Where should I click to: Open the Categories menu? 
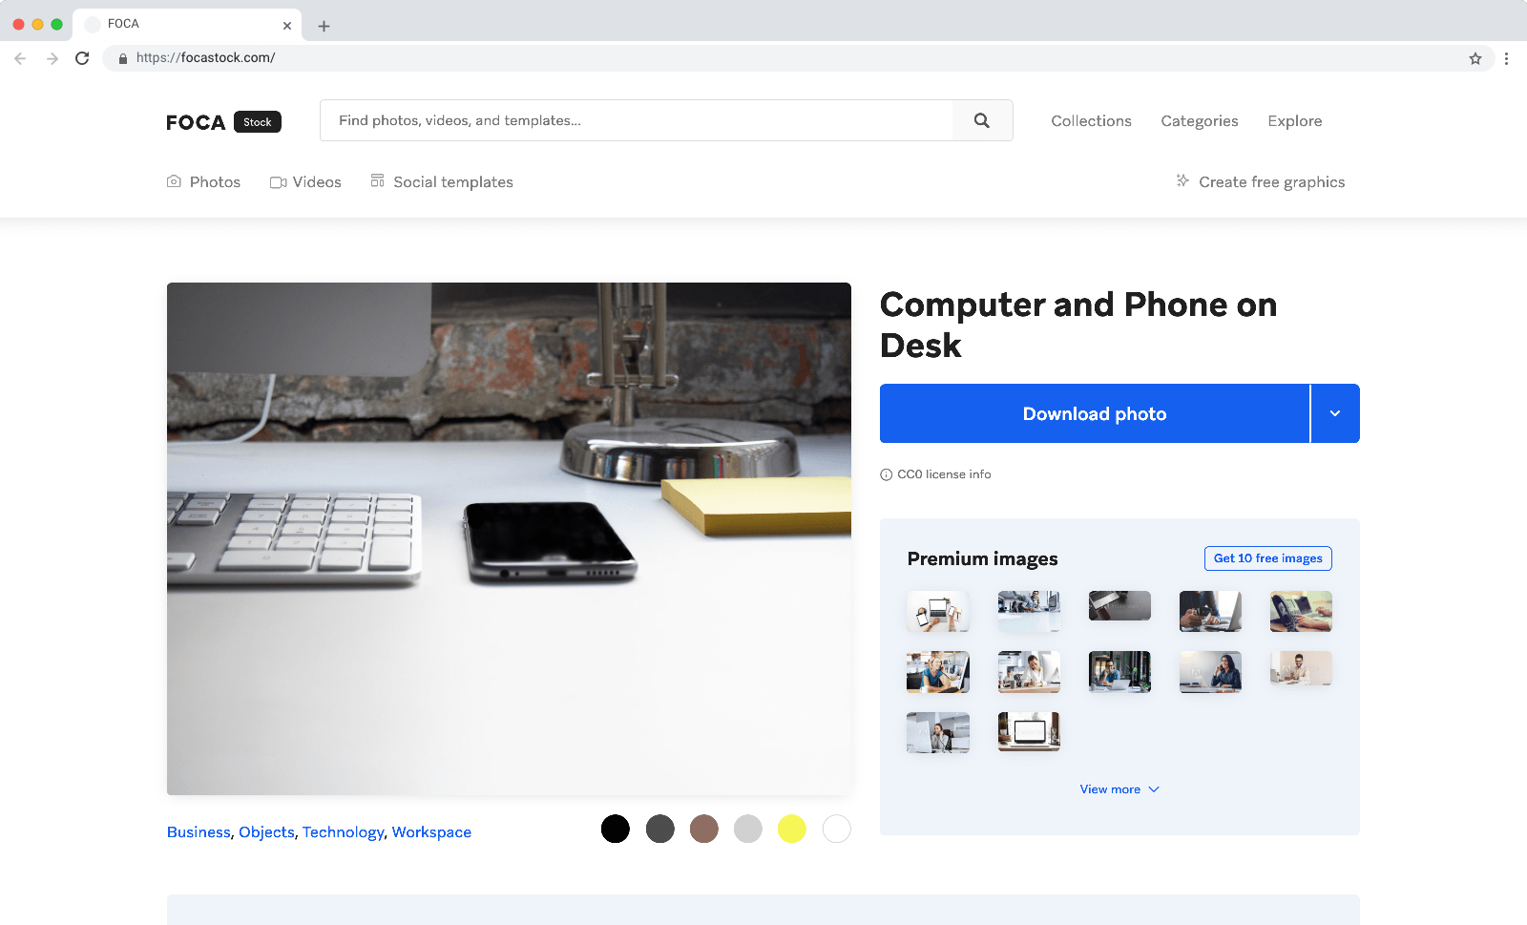pos(1199,121)
